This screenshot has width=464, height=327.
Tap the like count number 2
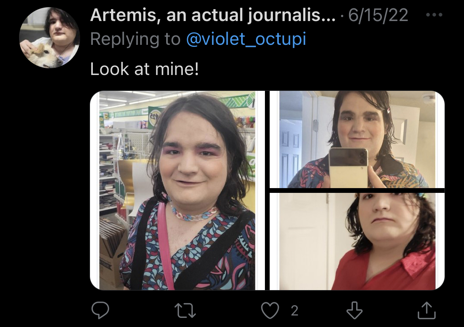(294, 311)
